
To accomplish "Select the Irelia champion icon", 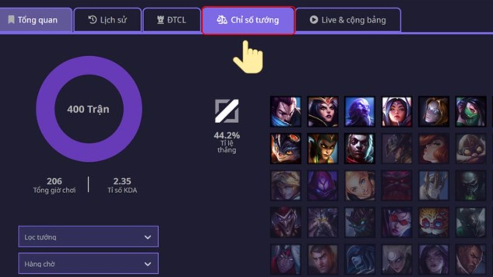I will 396,112.
